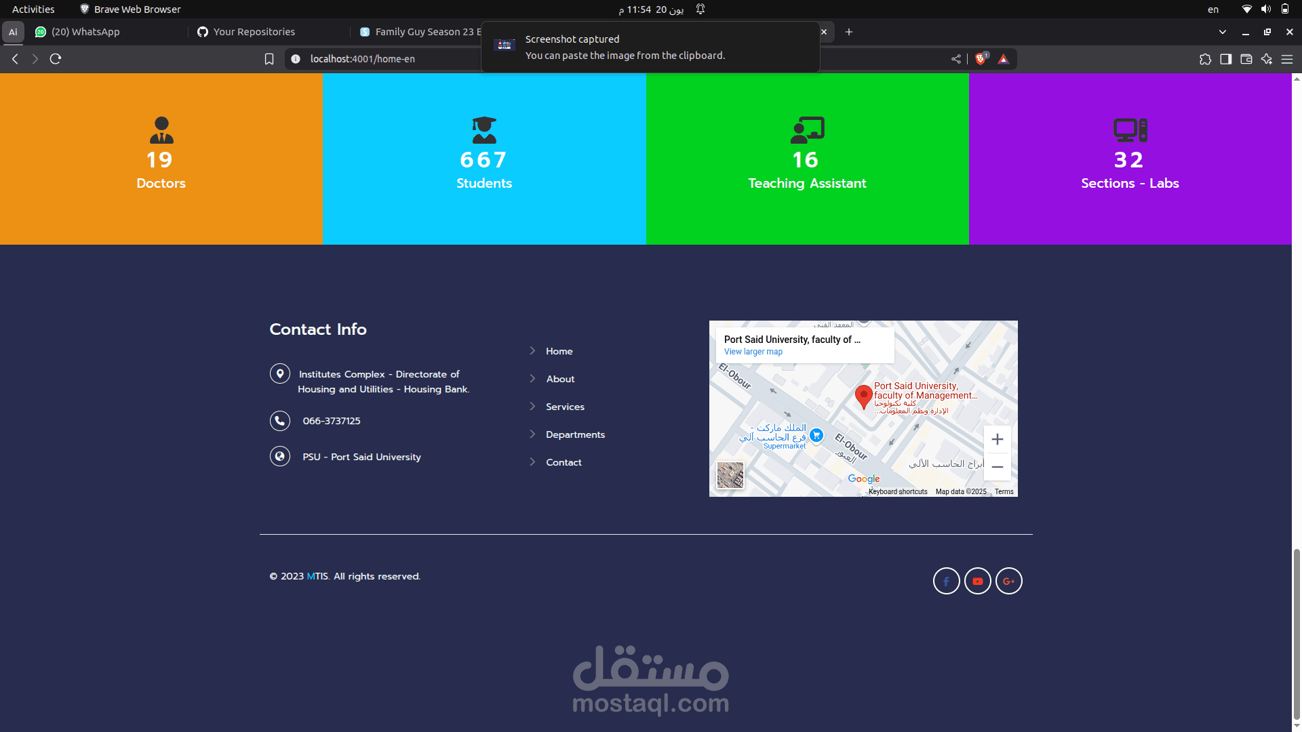Open Brave Wallet icon in toolbar
The image size is (1302, 732).
pyautogui.click(x=1246, y=59)
